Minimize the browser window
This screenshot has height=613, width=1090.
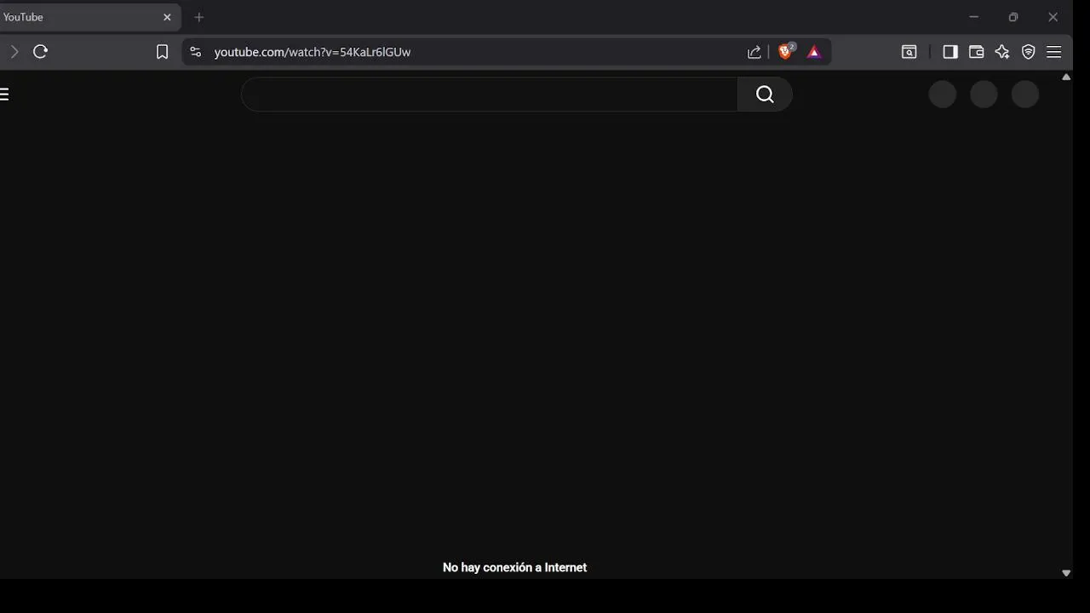click(973, 17)
